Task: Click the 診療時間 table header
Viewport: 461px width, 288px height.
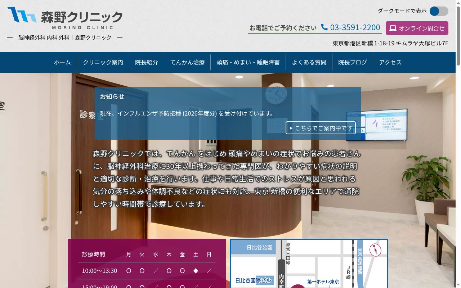Action: click(x=94, y=254)
